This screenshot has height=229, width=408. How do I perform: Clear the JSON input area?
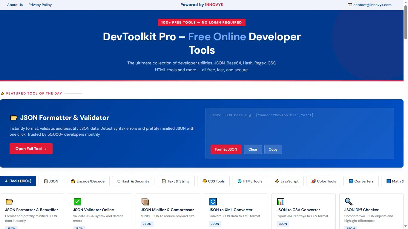253,149
